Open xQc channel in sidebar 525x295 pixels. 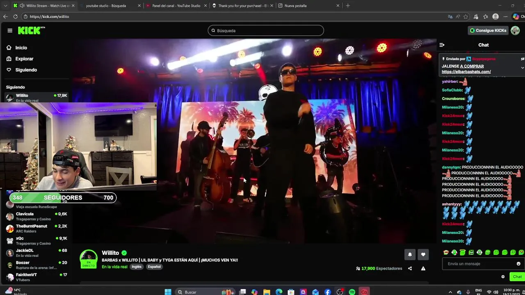[x=36, y=241]
